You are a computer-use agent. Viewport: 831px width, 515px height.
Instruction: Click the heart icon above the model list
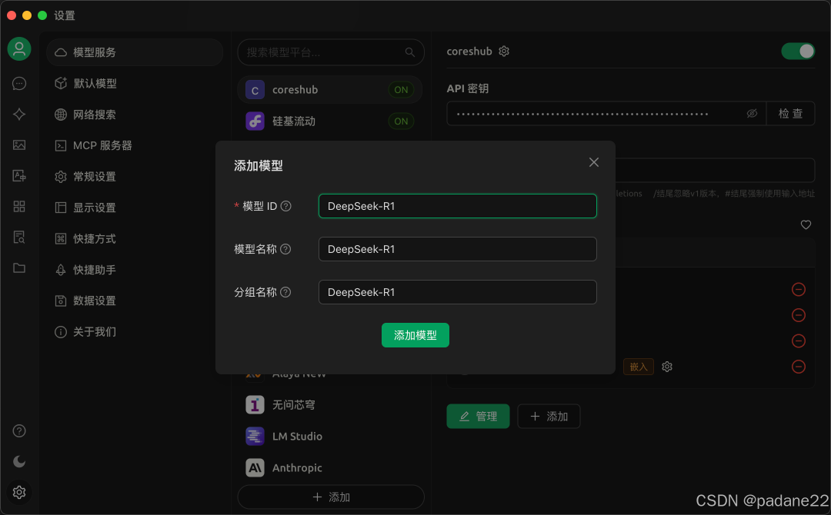tap(806, 225)
